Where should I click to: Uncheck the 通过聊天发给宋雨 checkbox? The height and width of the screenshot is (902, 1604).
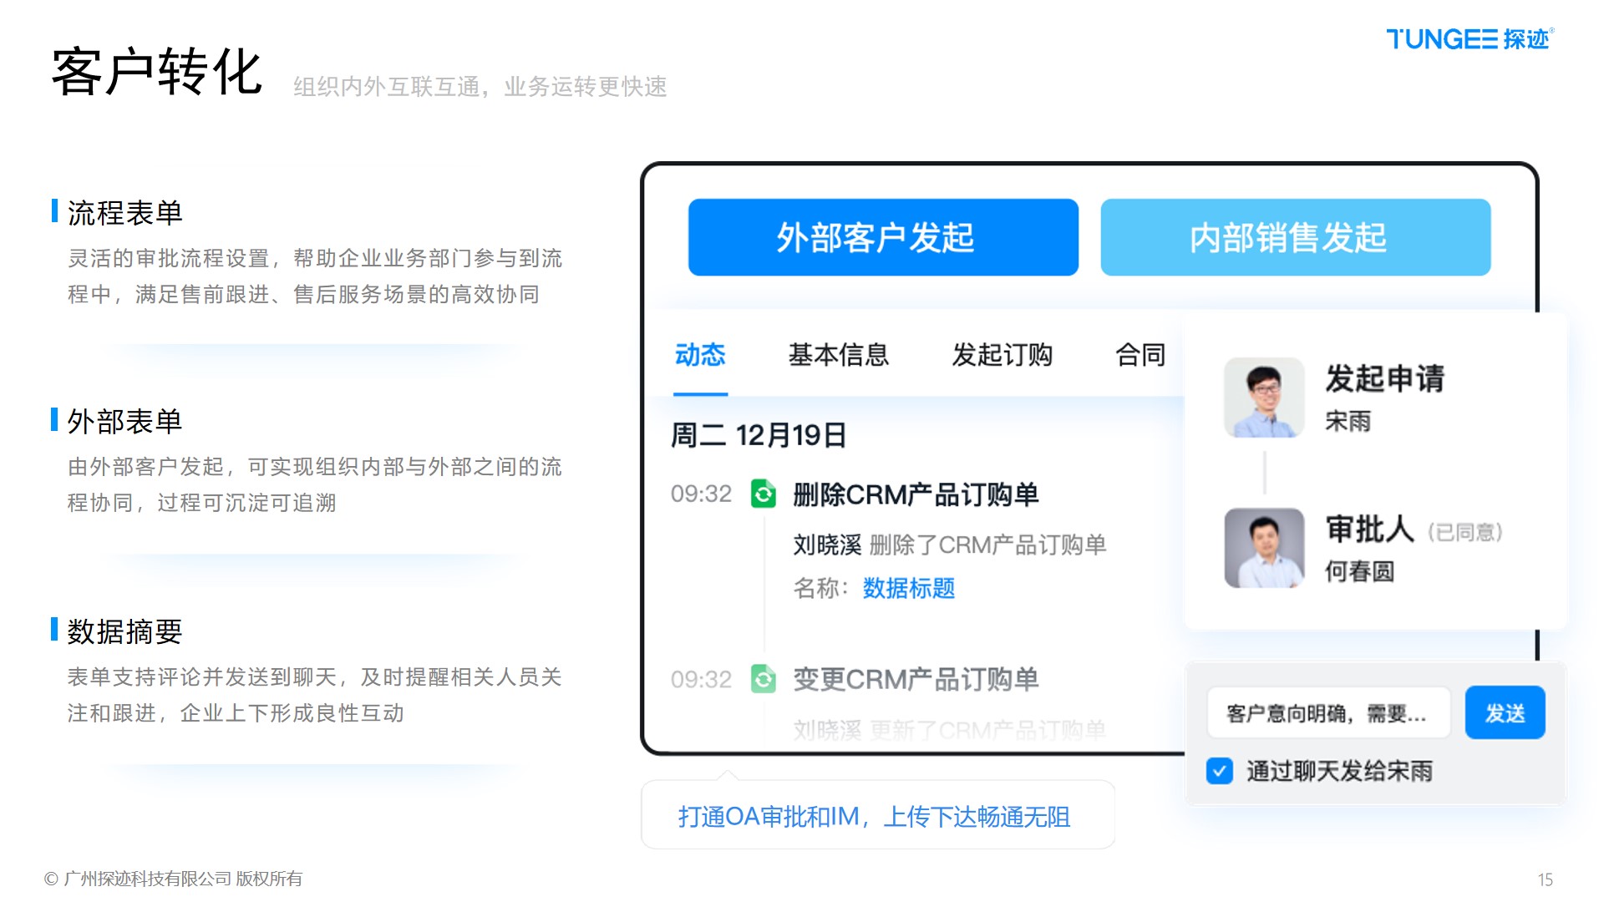pos(1219,770)
